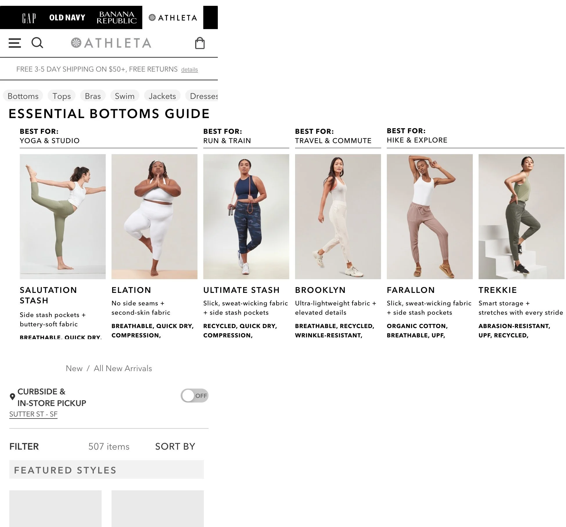Open Trekkie product photo
This screenshot has width=566, height=527.
click(522, 217)
